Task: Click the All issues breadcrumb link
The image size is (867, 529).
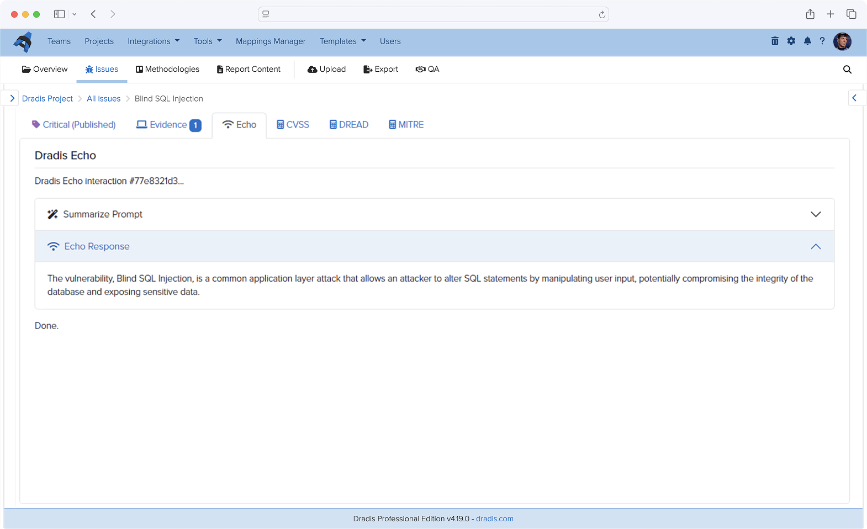Action: (x=103, y=99)
